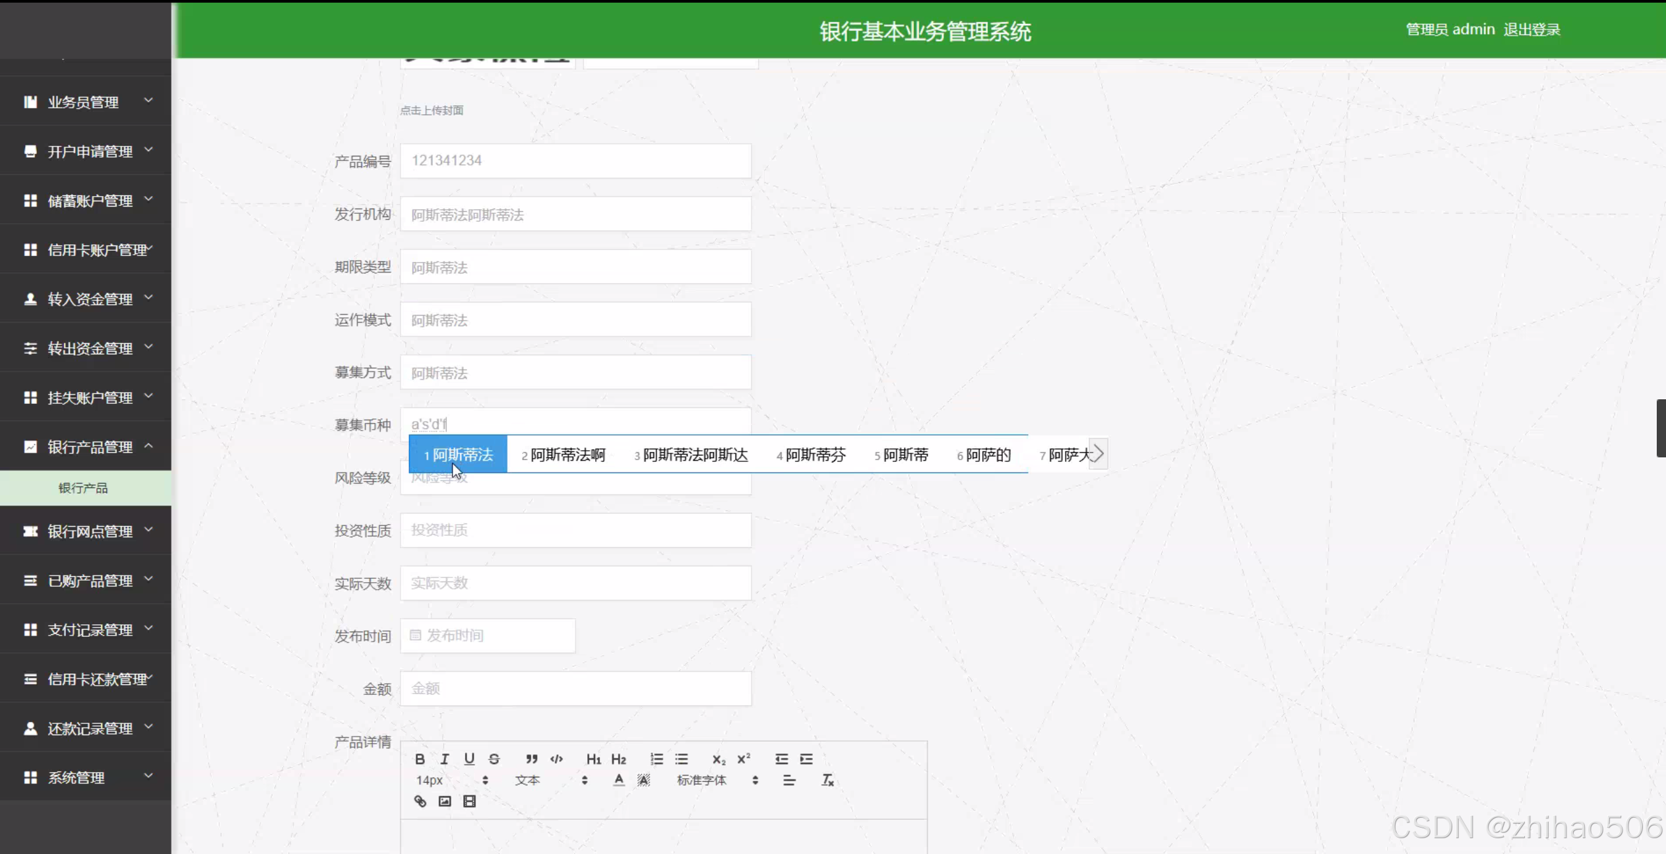
Task: Toggle bold formatting in product details editor
Action: click(420, 759)
